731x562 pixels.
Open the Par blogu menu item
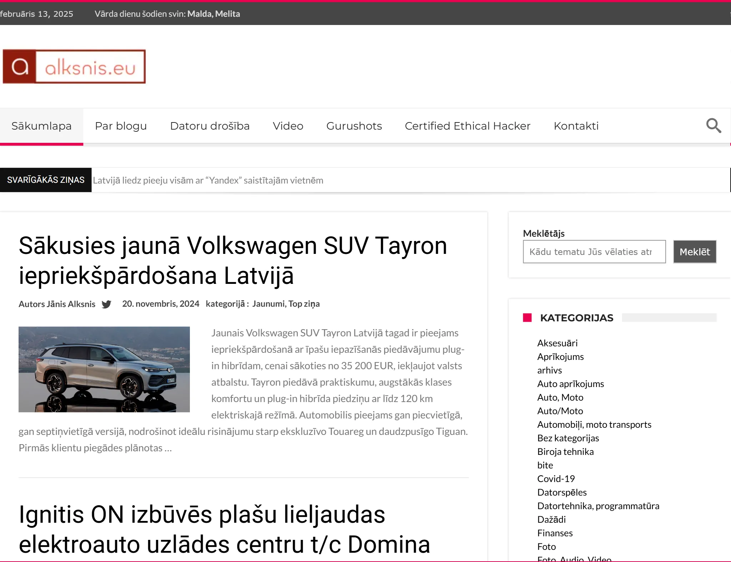tap(121, 126)
